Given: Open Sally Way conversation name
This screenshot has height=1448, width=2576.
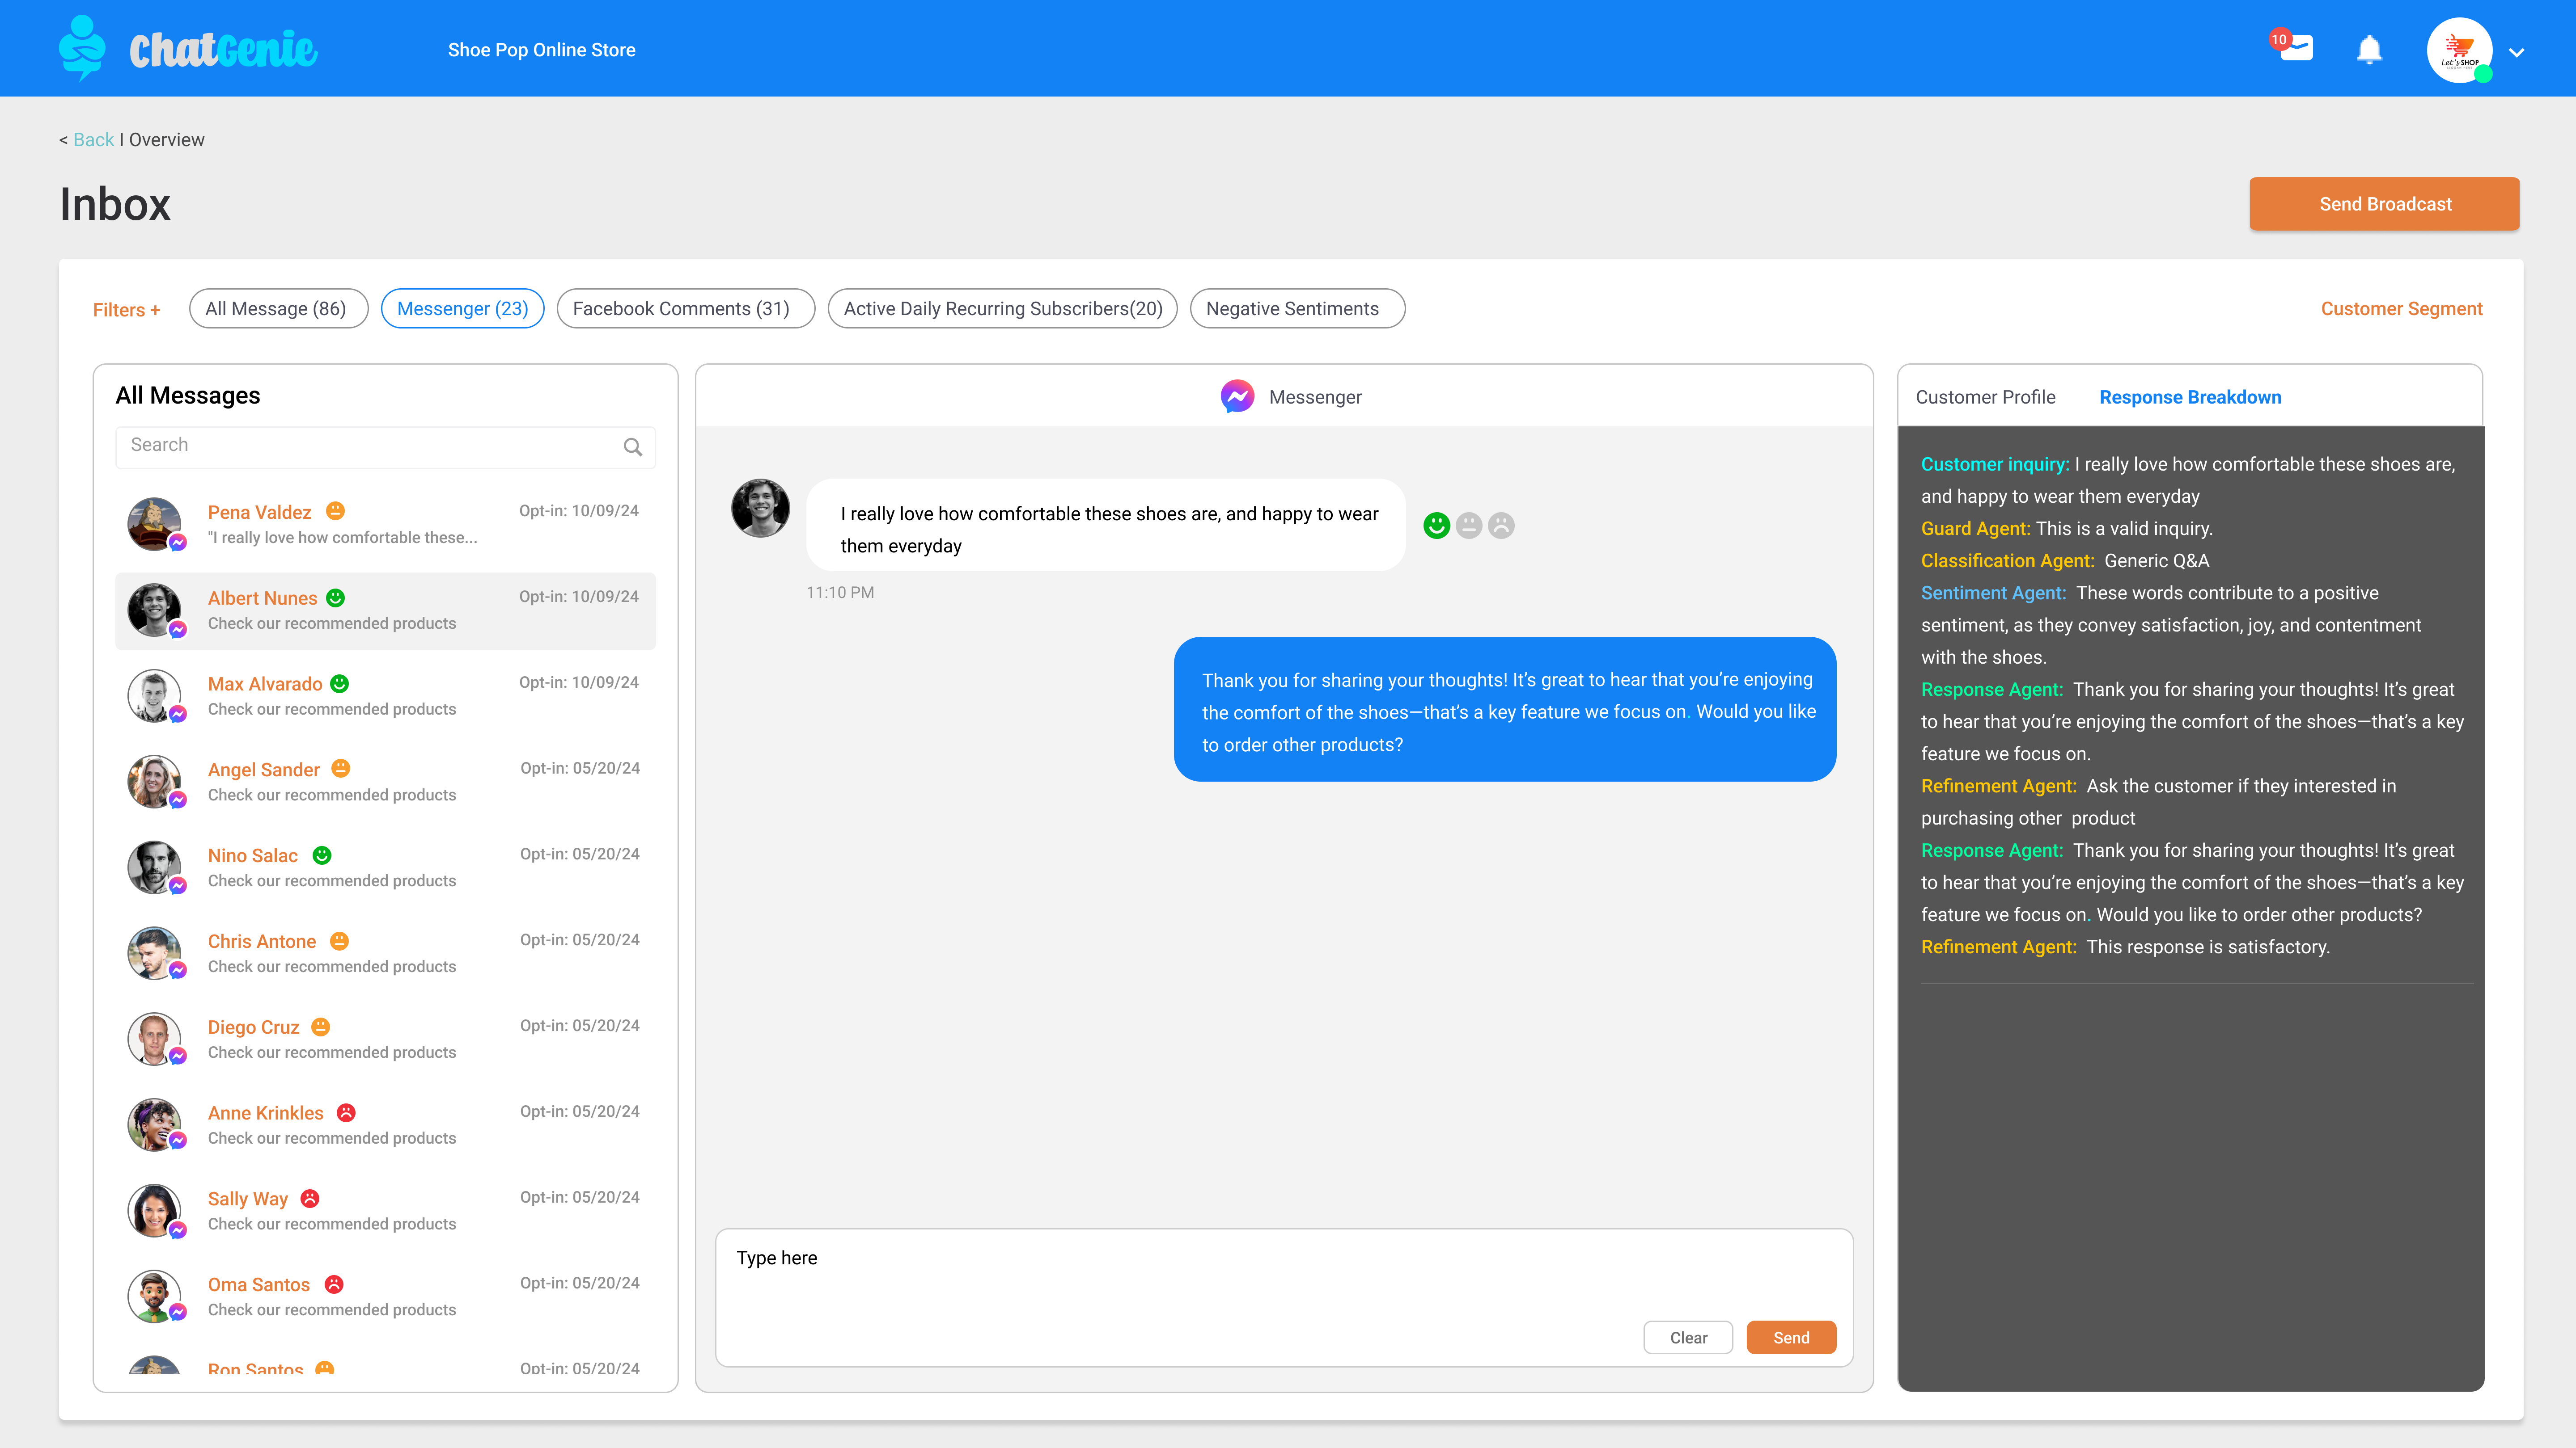Looking at the screenshot, I should 248,1200.
